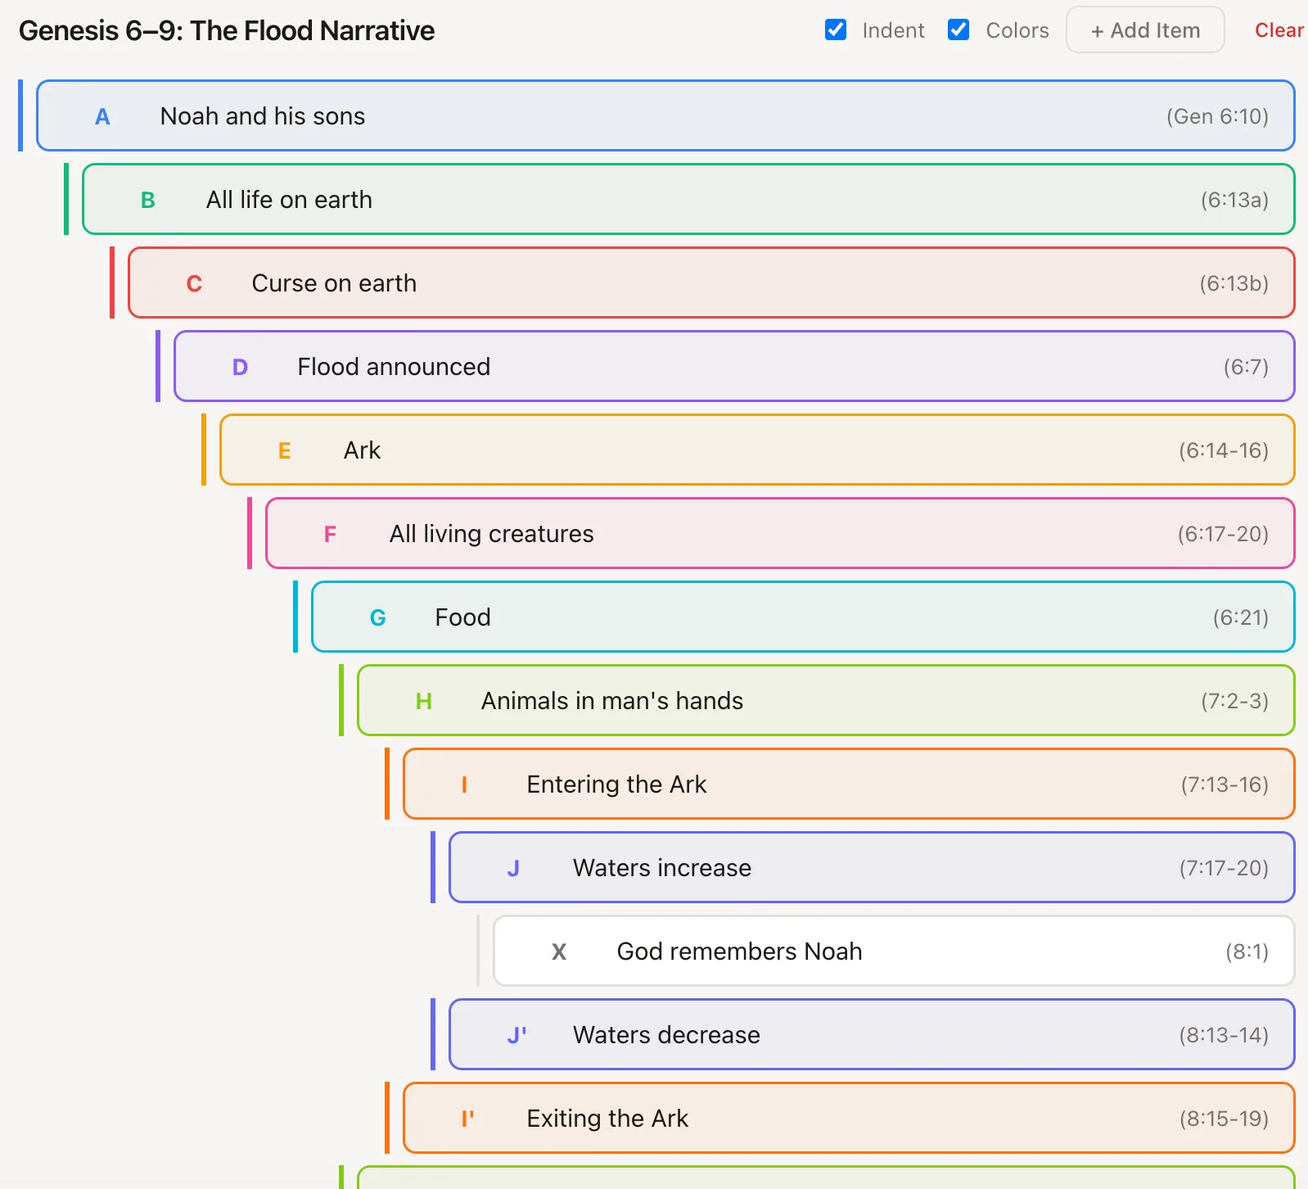
Task: Select the 'Animals in man's hands' title
Action: (612, 701)
